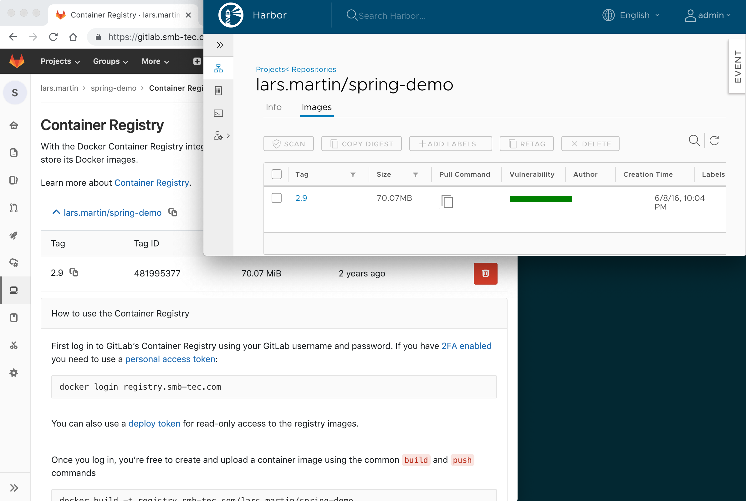Click the SCAN button in Harbor
The height and width of the screenshot is (501, 746).
pyautogui.click(x=288, y=144)
